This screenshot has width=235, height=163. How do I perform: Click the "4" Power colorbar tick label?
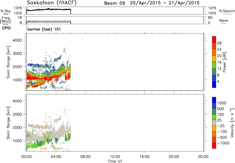click(x=218, y=81)
